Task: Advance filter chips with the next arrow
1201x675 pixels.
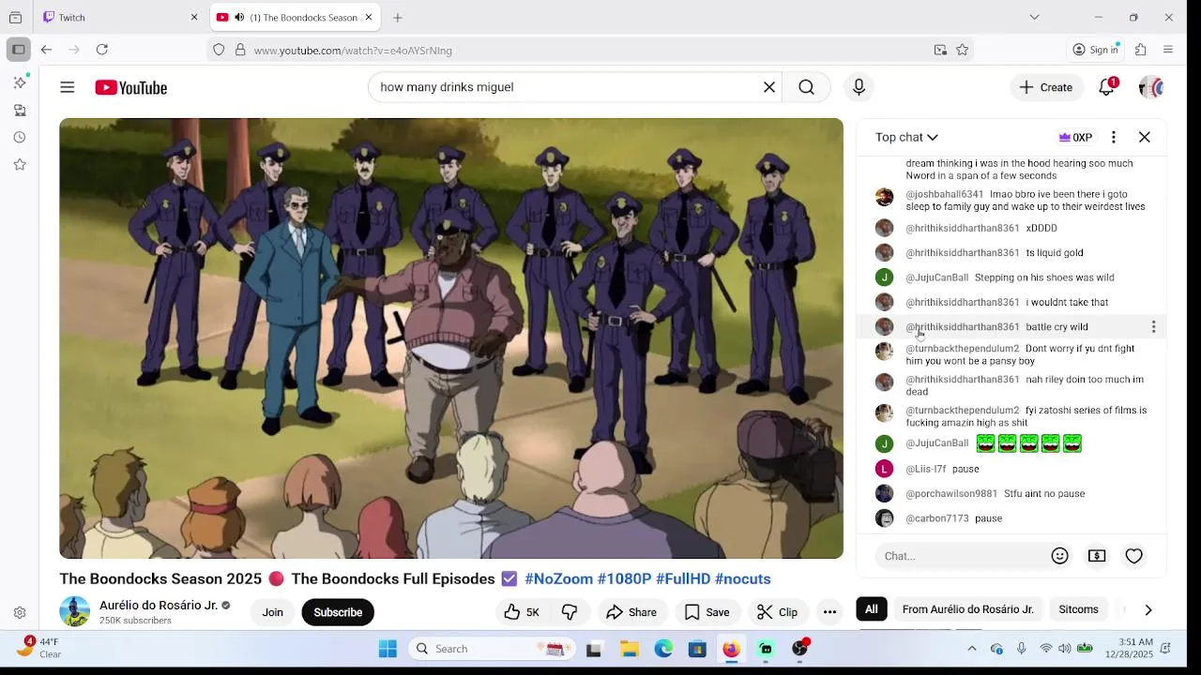Action: tap(1148, 610)
